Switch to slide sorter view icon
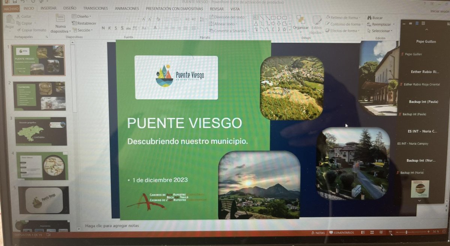Image resolution: width=450 pixels, height=246 pixels. (x=371, y=232)
